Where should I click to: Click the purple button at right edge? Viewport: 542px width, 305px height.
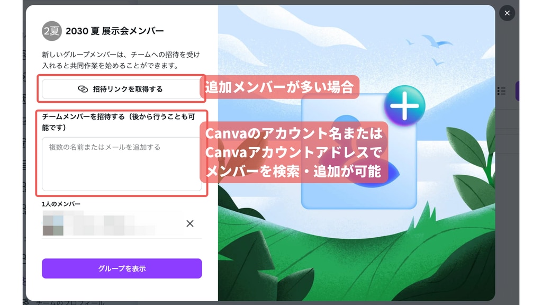517,91
